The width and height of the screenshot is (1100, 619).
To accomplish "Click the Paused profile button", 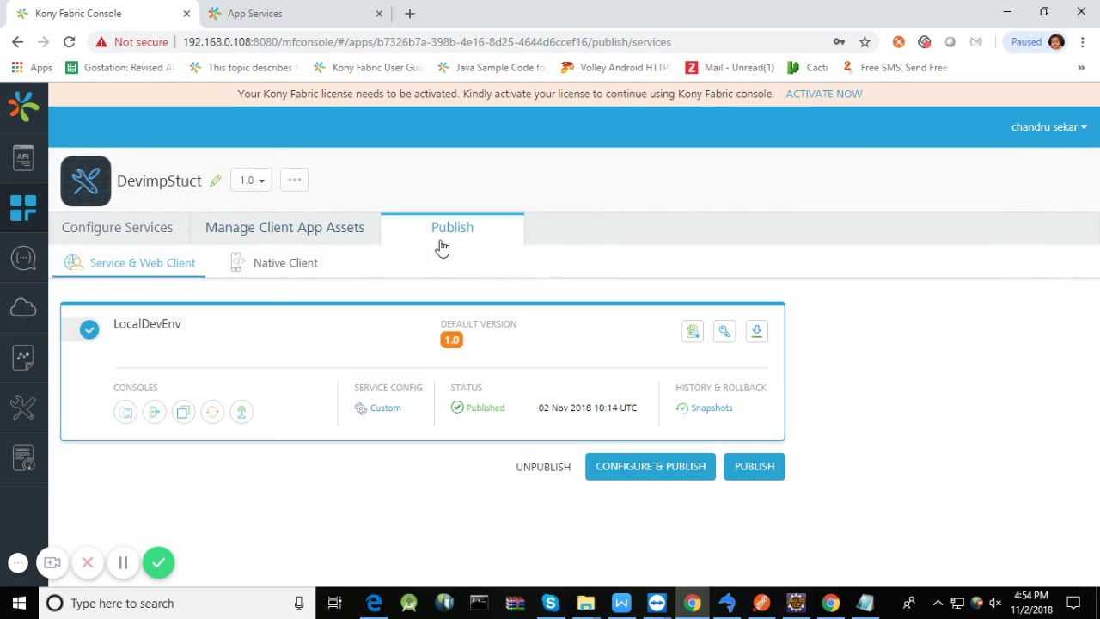I will (1038, 42).
